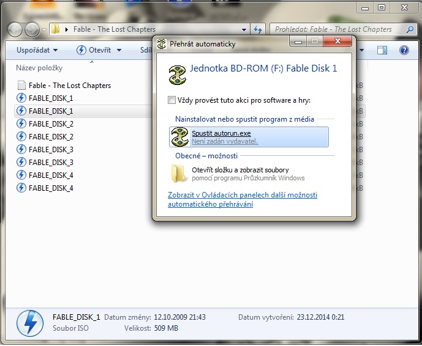Select the second FABLE_DISK_3 file icon
Screen dimensions: 422x346
pyautogui.click(x=21, y=162)
